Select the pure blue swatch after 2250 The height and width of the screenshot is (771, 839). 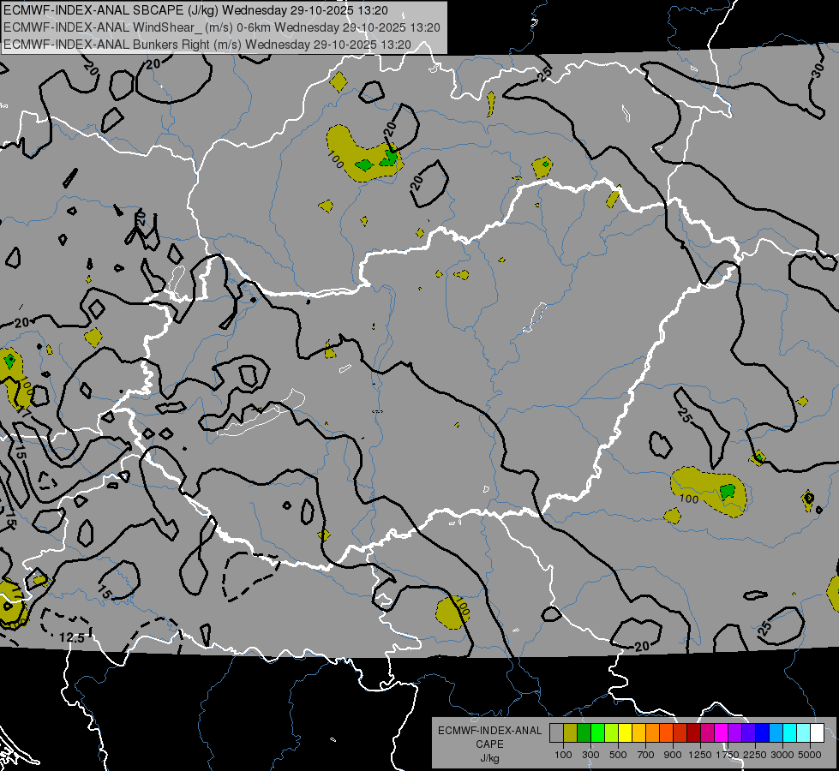[x=763, y=733]
